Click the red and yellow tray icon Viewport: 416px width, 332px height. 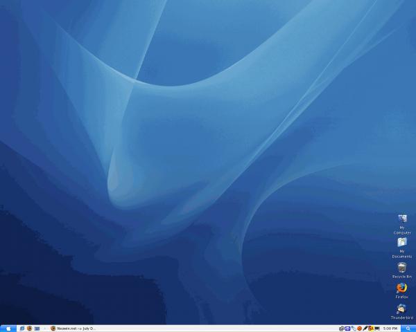[x=371, y=329]
